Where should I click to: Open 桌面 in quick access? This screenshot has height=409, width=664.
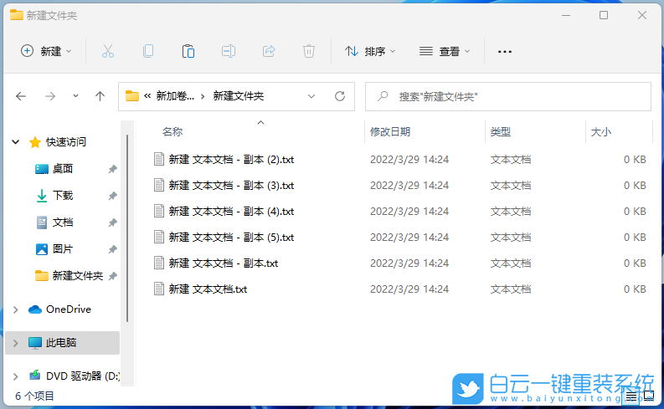click(x=63, y=169)
